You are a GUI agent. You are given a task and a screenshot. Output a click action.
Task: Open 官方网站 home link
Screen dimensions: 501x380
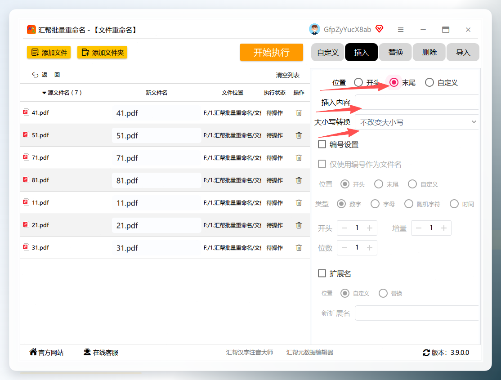[46, 352]
